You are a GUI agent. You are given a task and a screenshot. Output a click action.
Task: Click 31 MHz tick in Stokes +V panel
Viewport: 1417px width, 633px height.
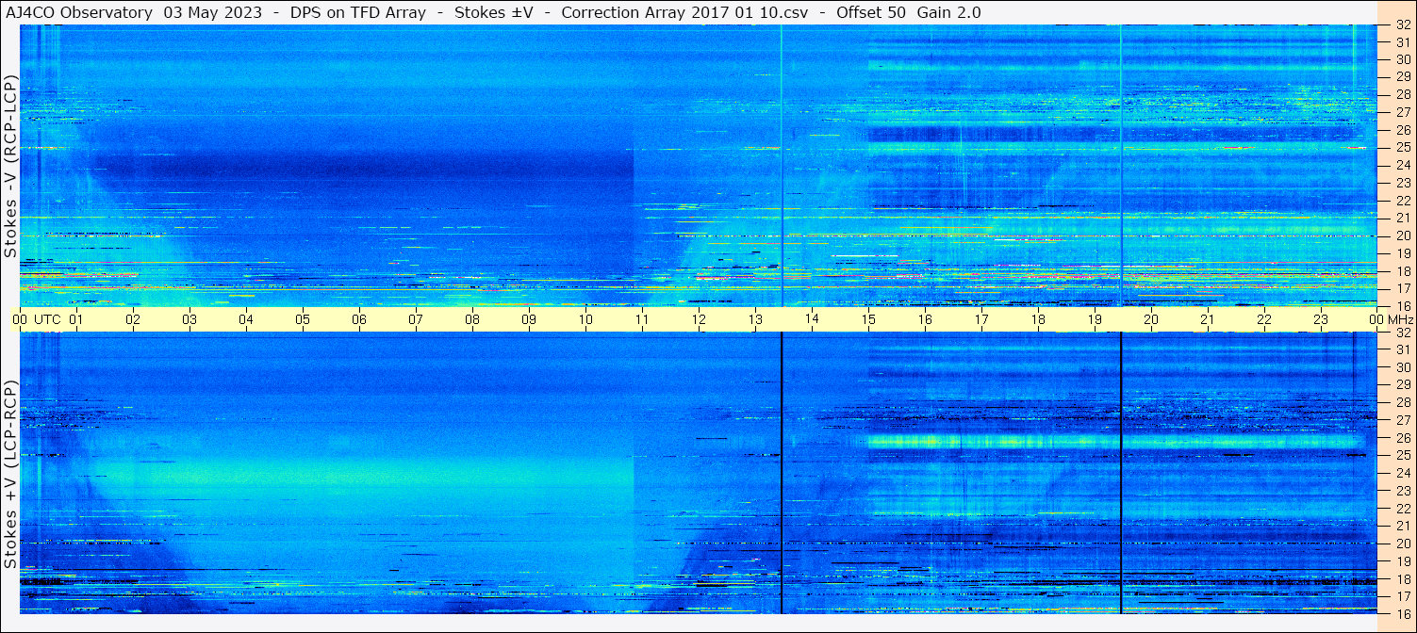tap(1402, 349)
